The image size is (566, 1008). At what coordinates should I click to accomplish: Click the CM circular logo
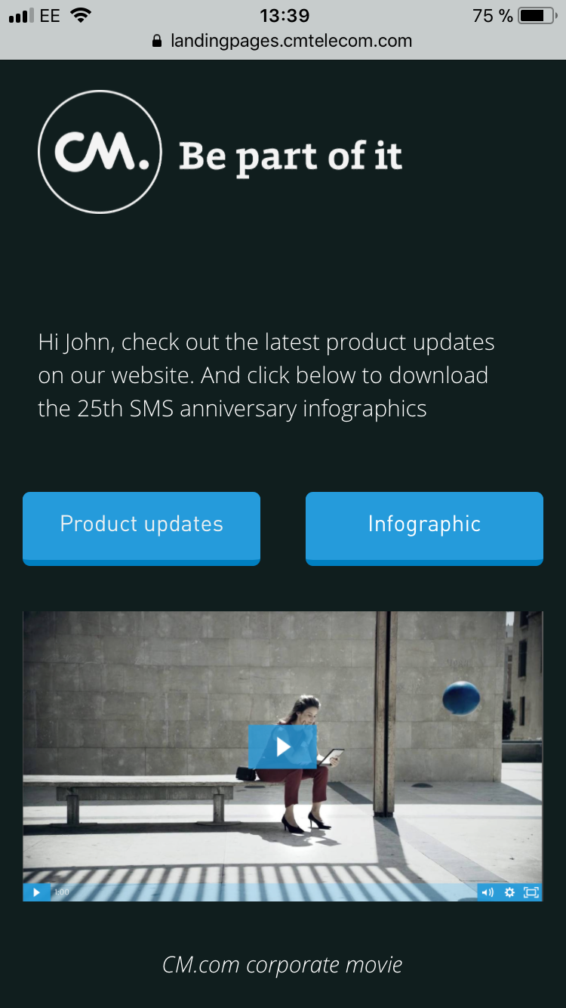point(100,152)
